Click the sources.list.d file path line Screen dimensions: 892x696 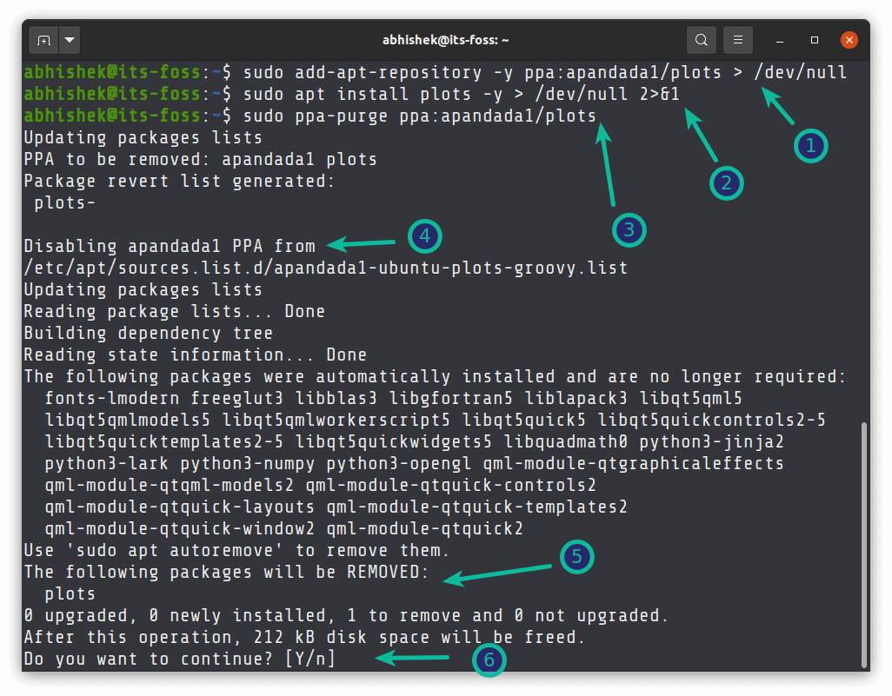326,268
